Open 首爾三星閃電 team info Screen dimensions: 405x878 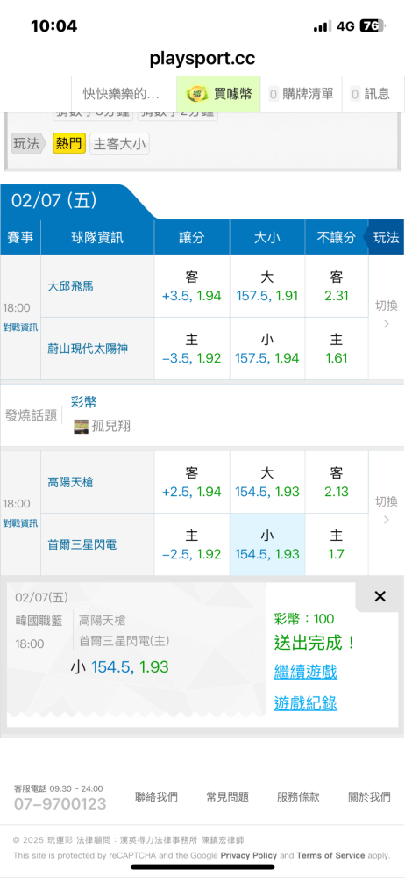tap(82, 544)
